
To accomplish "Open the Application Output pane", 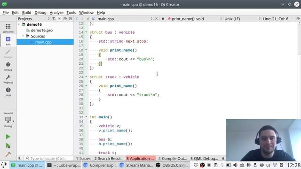I will pos(141,159).
